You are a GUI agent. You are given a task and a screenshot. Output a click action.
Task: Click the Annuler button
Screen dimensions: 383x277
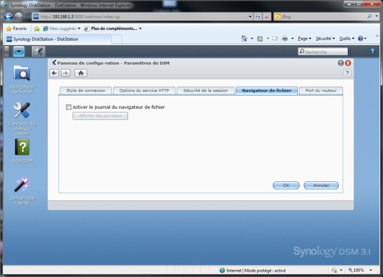[321, 185]
